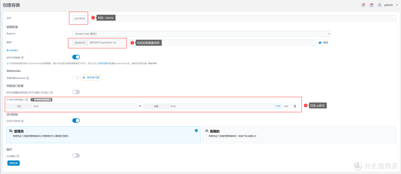Image resolution: width=401 pixels, height=174 pixels.
Task: Click the Webhooks section heading
Action: [14, 71]
